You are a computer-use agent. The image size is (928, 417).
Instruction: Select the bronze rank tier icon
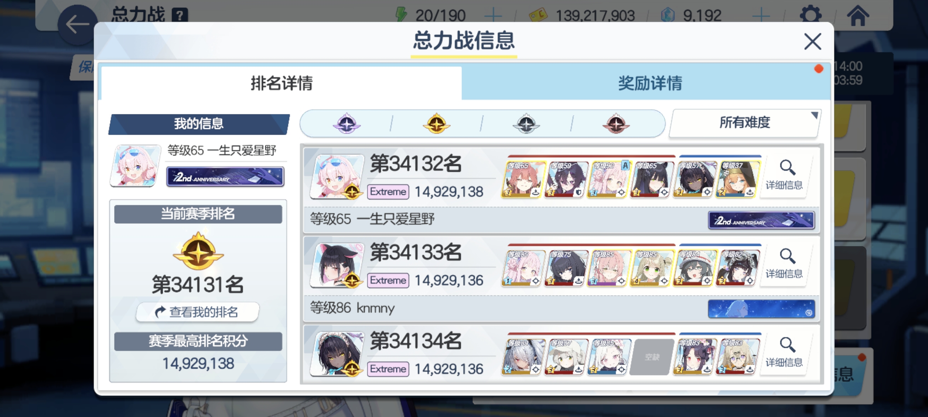616,124
